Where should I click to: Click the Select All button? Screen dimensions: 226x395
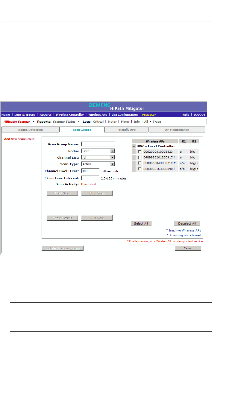click(x=141, y=223)
